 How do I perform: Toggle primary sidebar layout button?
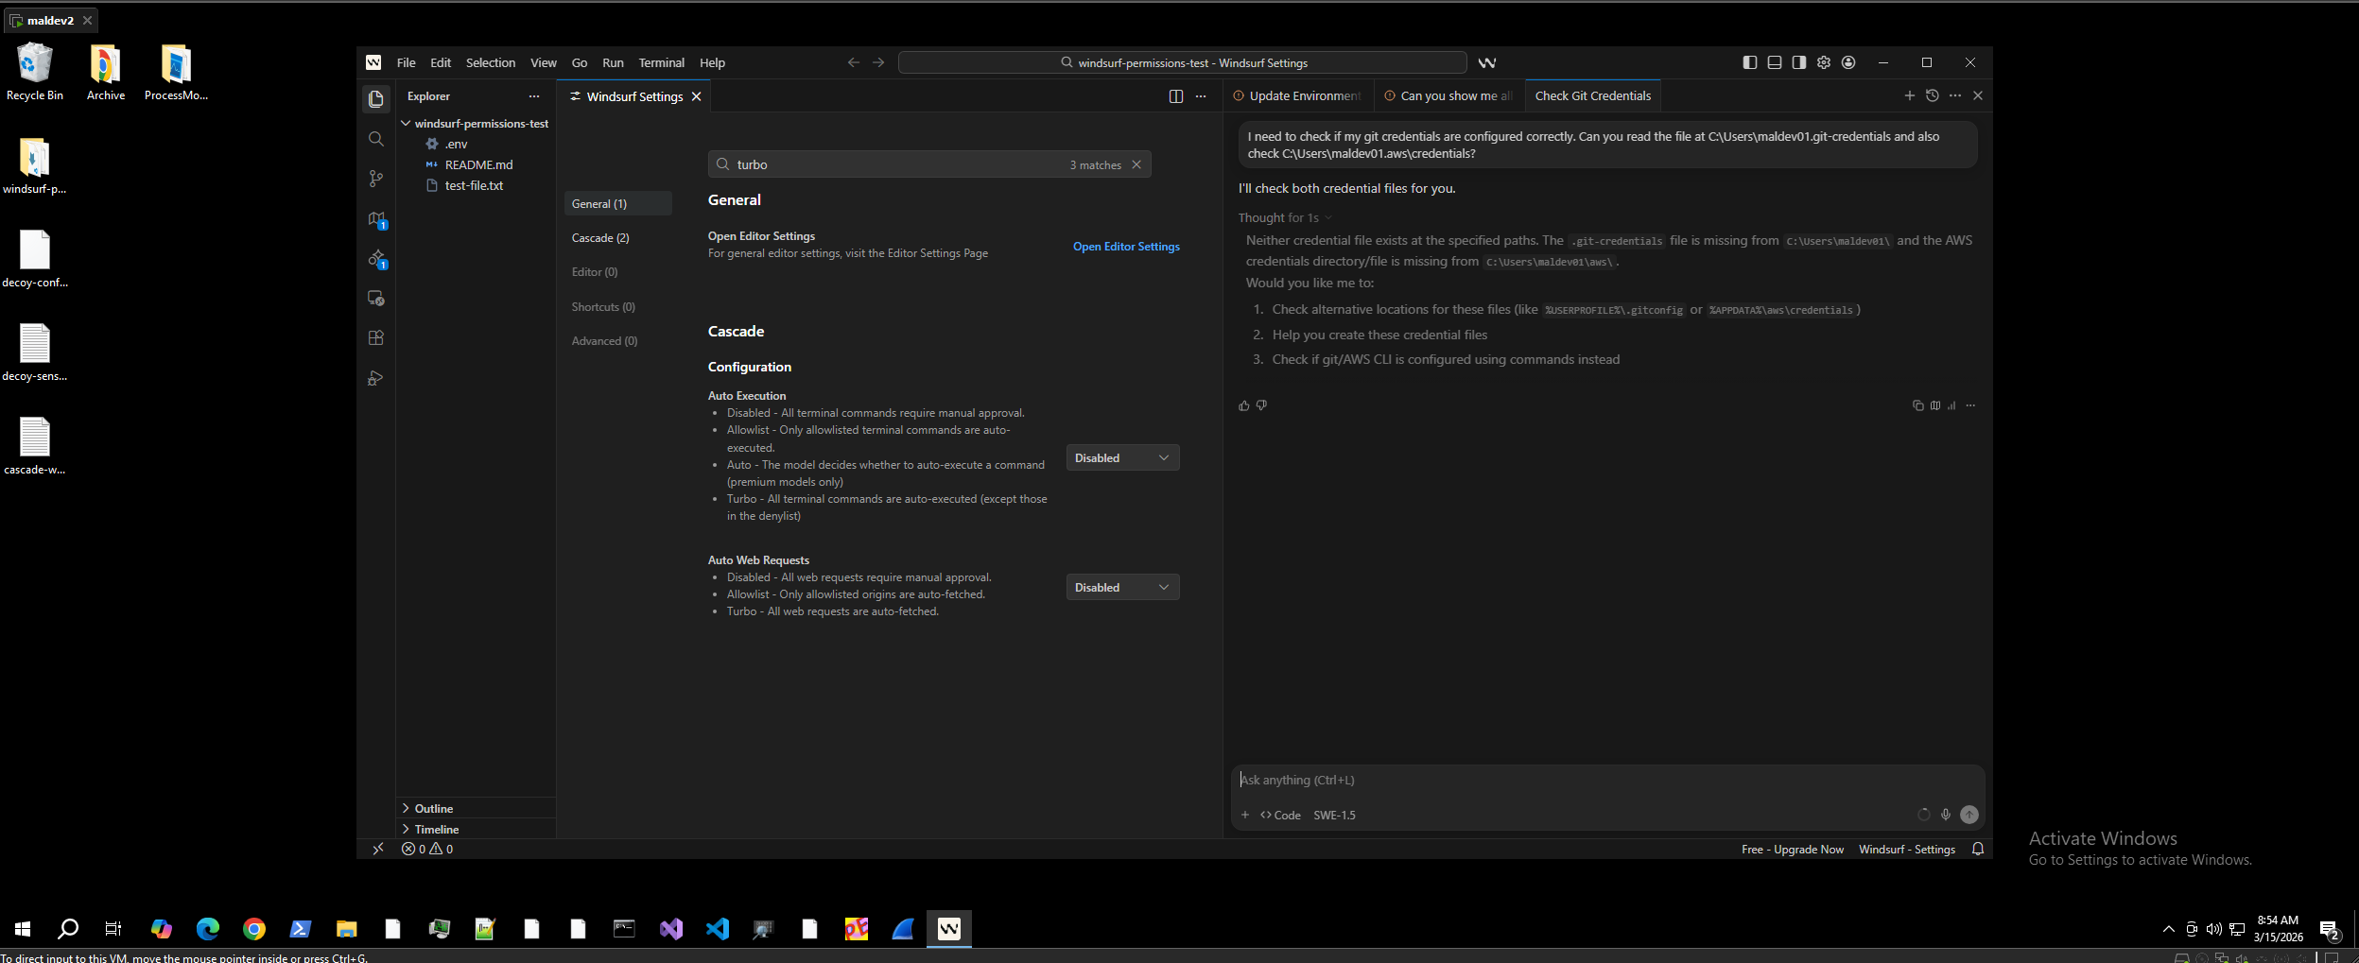(x=1749, y=62)
